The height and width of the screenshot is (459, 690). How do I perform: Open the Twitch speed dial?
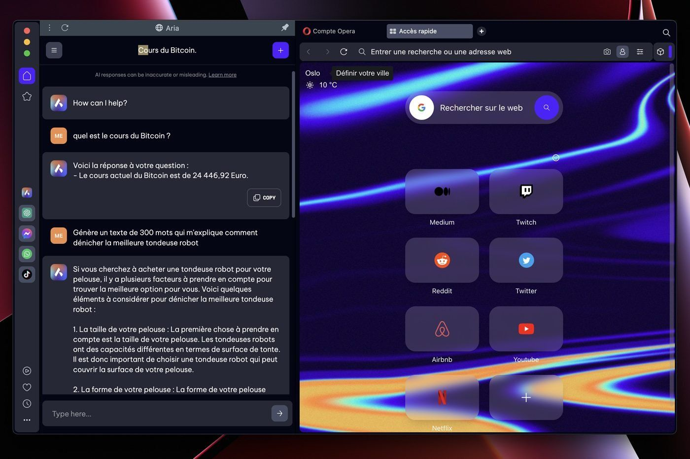(x=526, y=192)
